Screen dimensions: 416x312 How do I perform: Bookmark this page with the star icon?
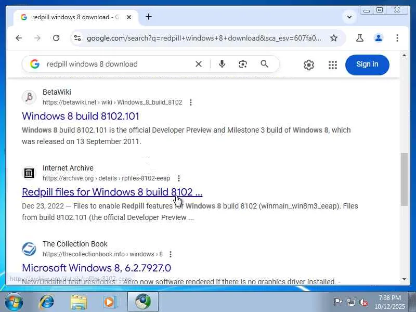tap(334, 38)
